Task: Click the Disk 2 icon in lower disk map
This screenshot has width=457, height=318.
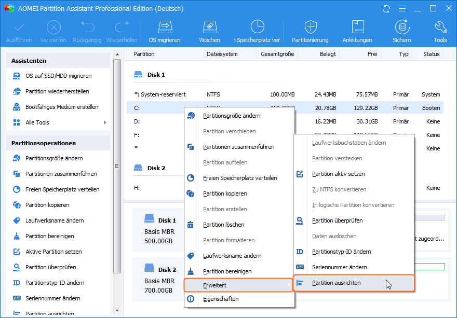Action: point(149,268)
